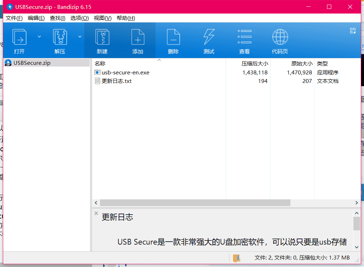Screen dimensions: 364x267
Task: Open the 编辑(E) menu
Action: [36, 18]
